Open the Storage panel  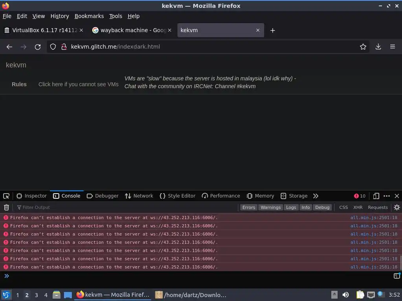(x=294, y=196)
